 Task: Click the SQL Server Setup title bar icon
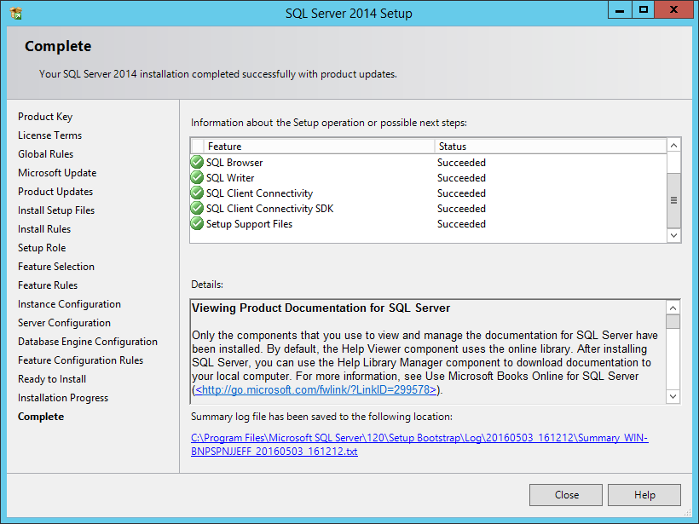[x=16, y=14]
